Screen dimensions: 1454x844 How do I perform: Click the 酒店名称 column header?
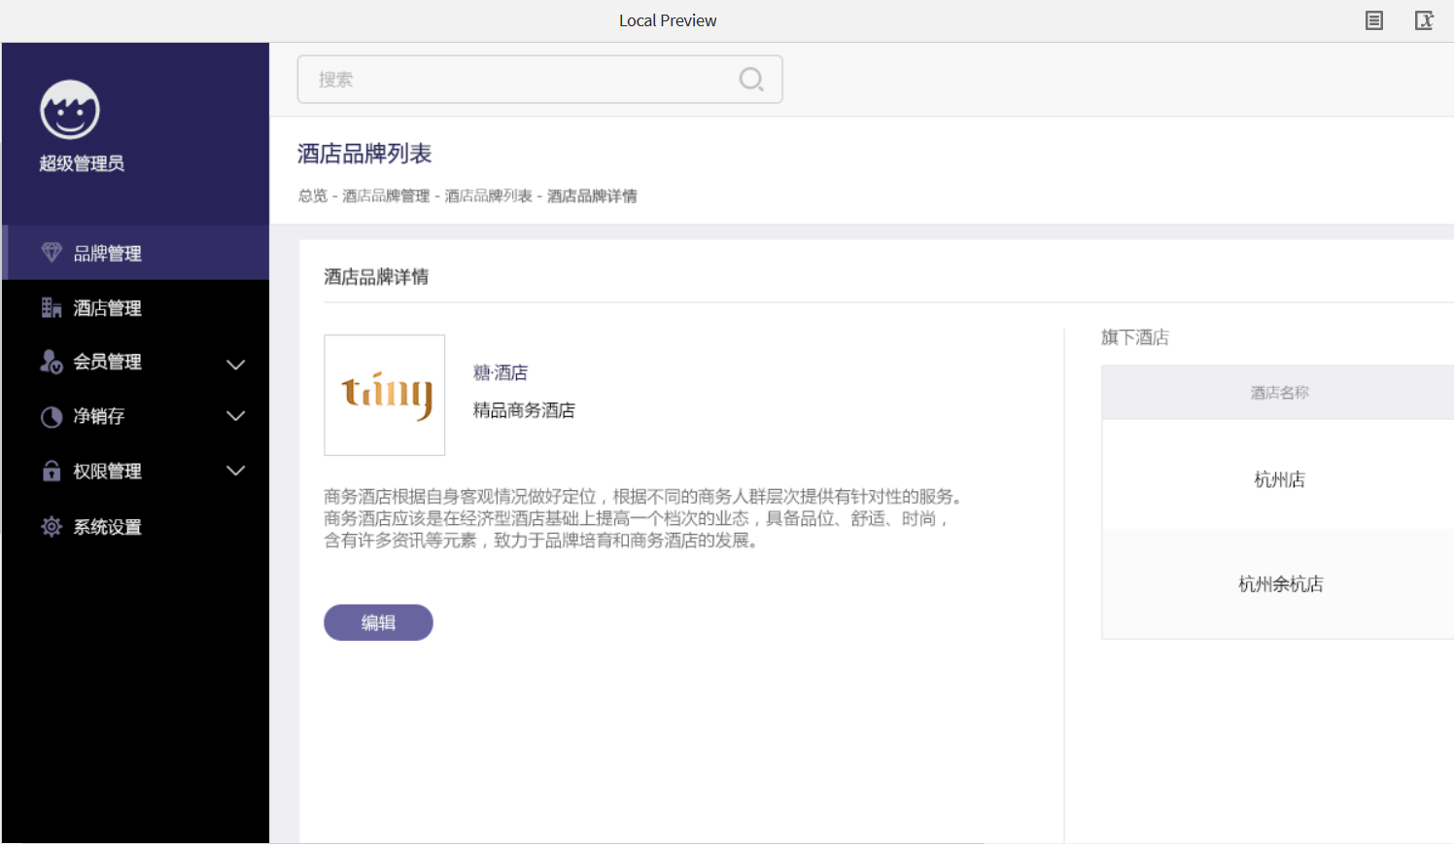click(x=1279, y=392)
